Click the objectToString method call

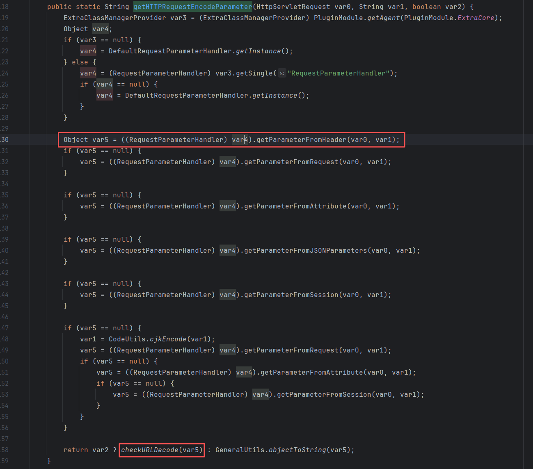(297, 450)
